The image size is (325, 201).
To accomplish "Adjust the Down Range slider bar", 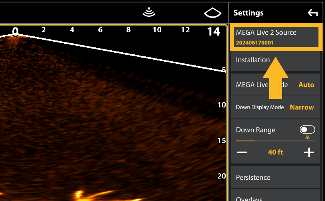I will pyautogui.click(x=276, y=141).
